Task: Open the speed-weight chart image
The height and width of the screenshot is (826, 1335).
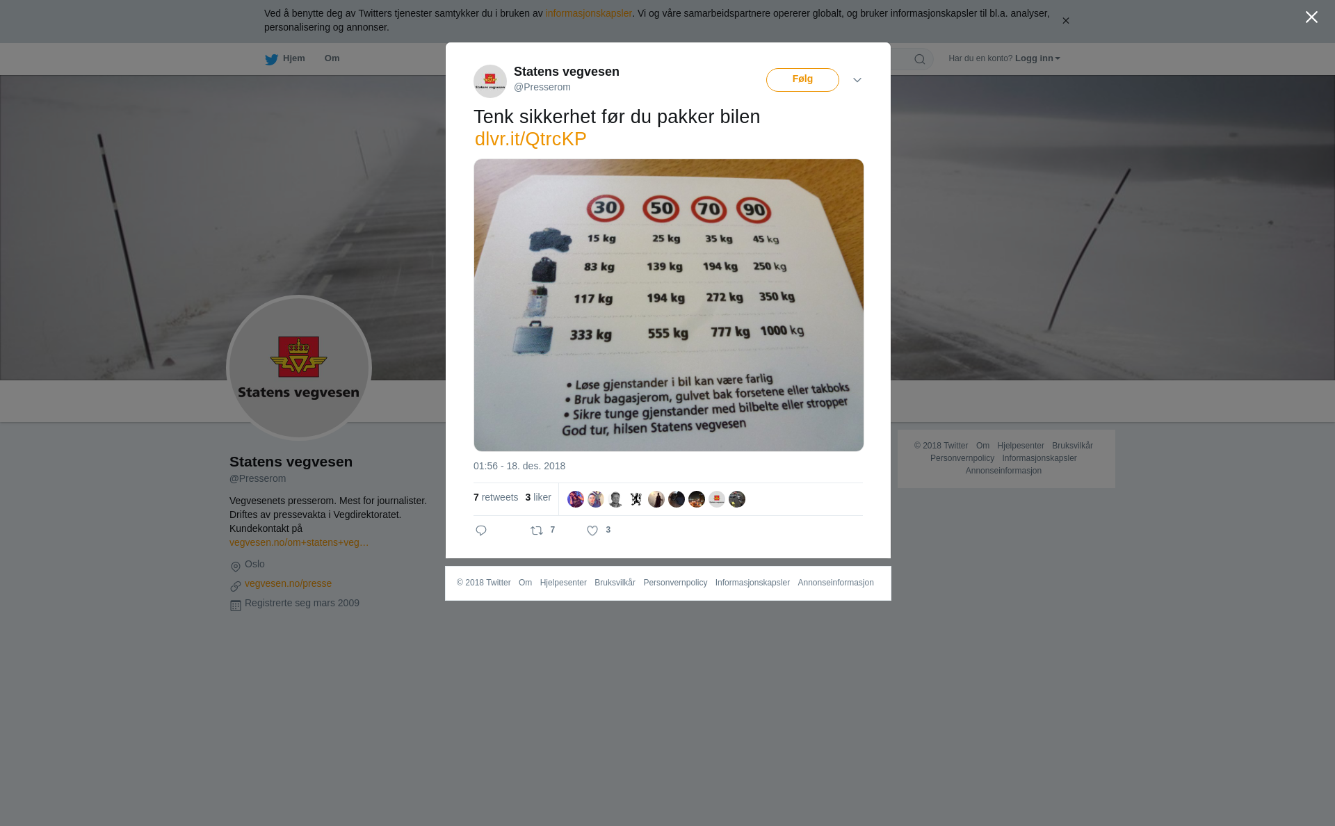Action: [669, 305]
